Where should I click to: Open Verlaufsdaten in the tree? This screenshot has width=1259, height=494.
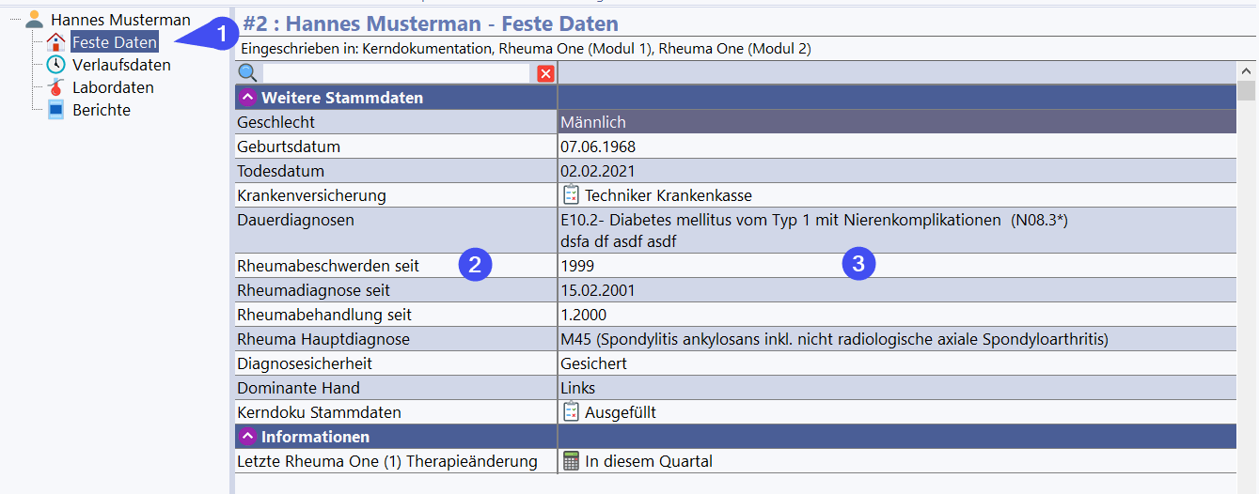point(121,65)
